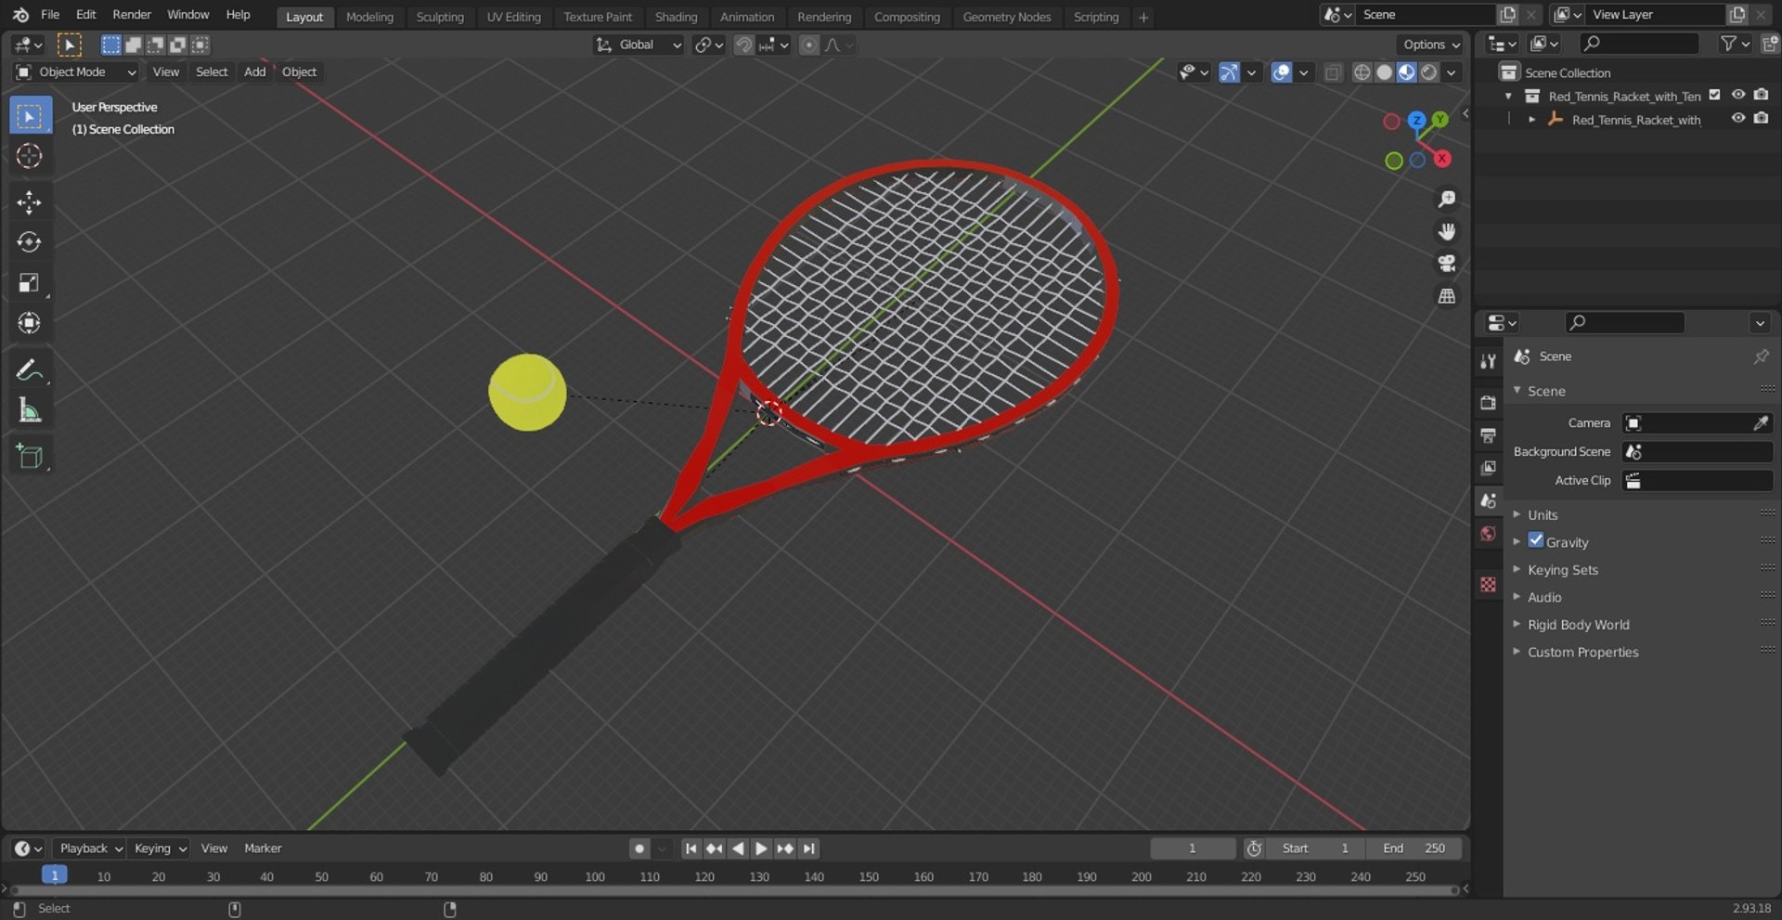1782x920 pixels.
Task: Switch to wireframe viewport shading
Action: coord(1362,72)
